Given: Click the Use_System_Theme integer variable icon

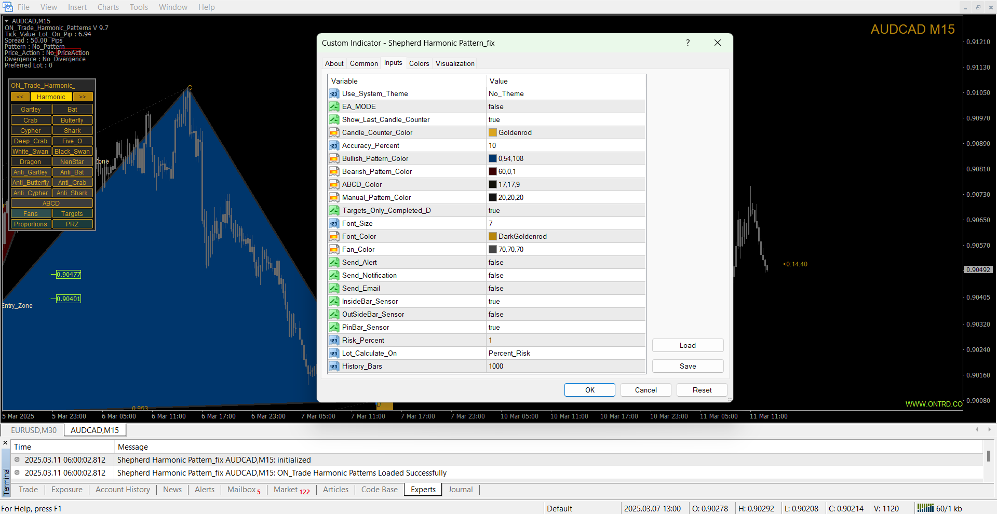Looking at the screenshot, I should pos(334,94).
